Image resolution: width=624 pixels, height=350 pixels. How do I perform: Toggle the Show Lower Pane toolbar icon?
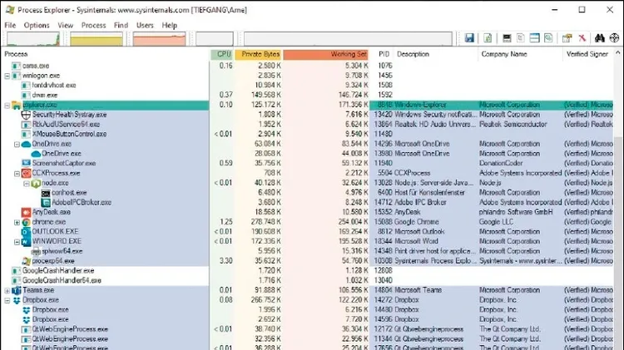pyautogui.click(x=534, y=38)
